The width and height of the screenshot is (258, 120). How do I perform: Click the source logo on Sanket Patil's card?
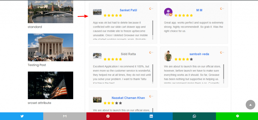(x=151, y=9)
